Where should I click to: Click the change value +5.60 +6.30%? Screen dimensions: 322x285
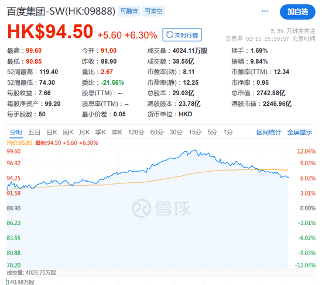tap(127, 35)
